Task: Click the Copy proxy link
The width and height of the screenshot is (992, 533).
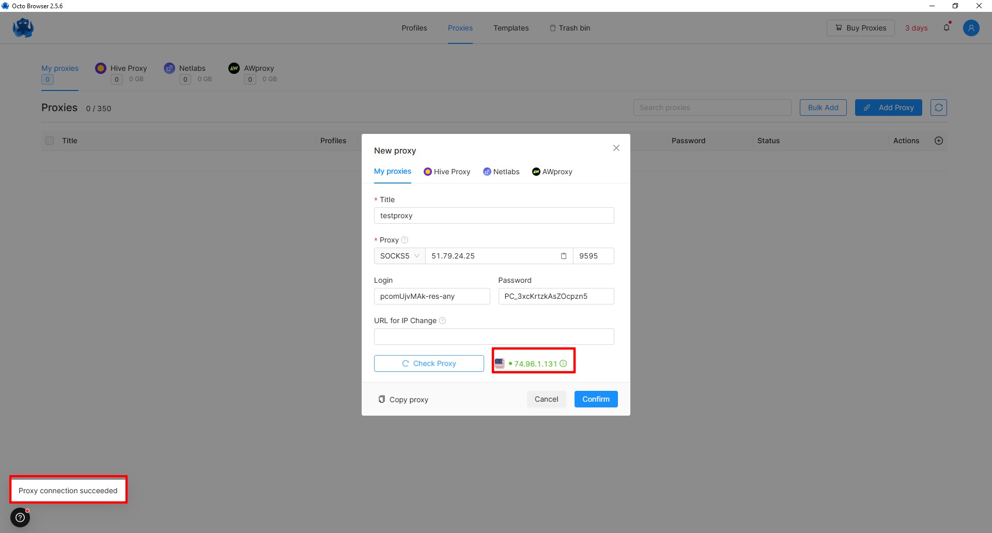Action: (x=404, y=400)
